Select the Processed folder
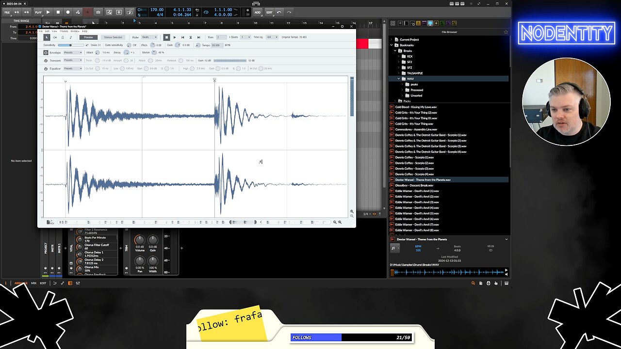 [417, 90]
